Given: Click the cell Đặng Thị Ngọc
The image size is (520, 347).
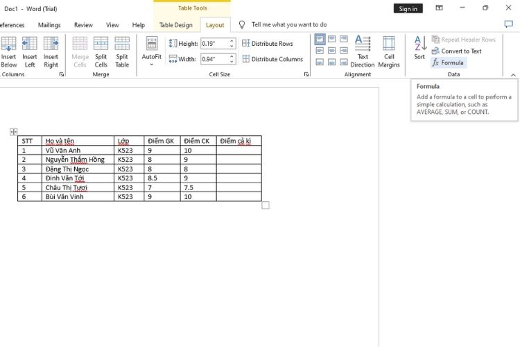Looking at the screenshot, I should (x=78, y=169).
